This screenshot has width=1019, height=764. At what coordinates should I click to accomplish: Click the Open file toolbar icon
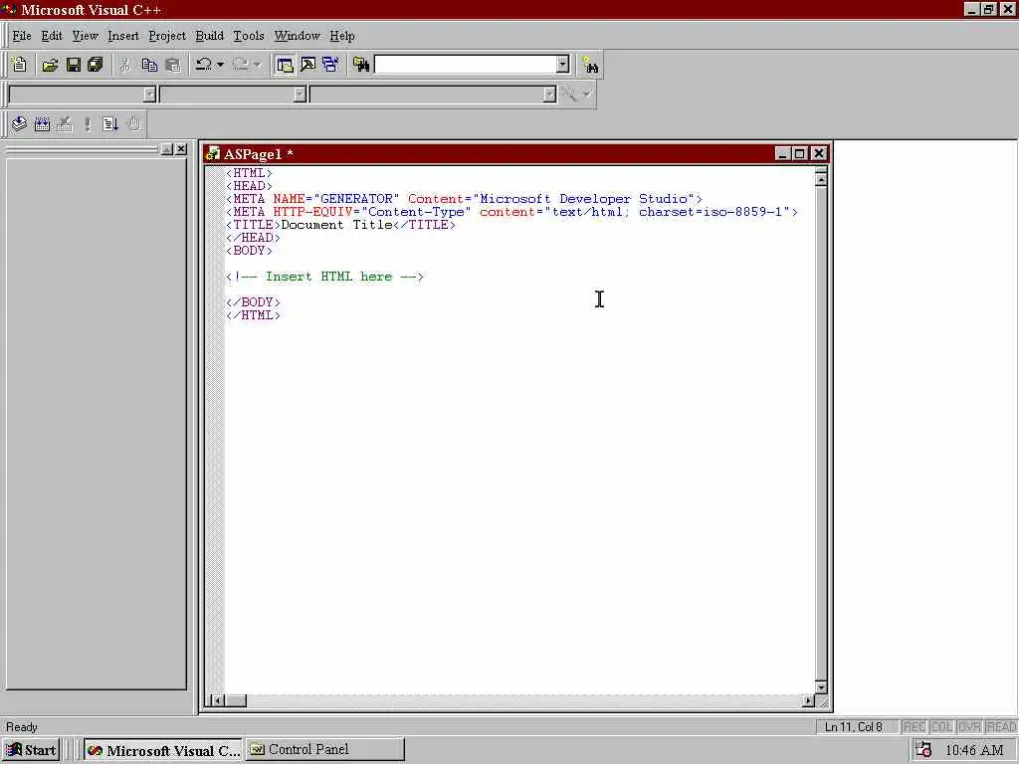(x=50, y=65)
